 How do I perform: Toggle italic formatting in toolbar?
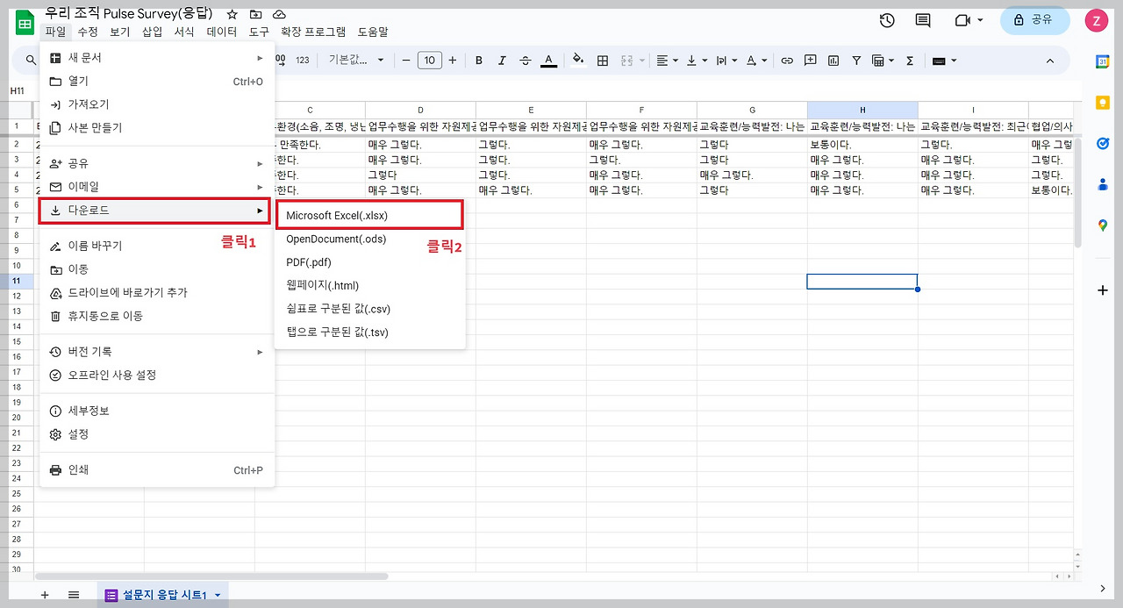(502, 61)
